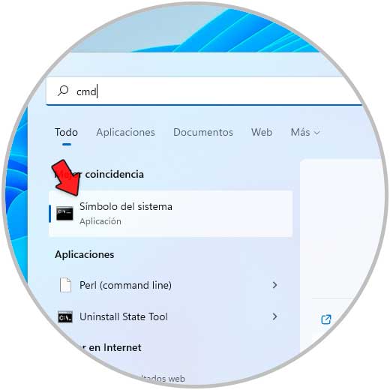Click the Aplicación subtitle under Símbolo del sistema
The image size is (390, 390).
[x=100, y=221]
